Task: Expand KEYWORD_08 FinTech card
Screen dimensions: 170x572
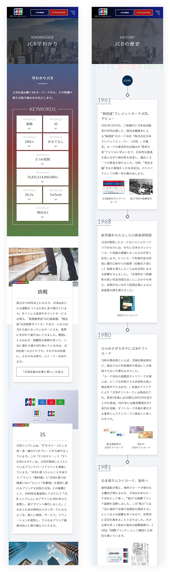Action: click(x=56, y=195)
